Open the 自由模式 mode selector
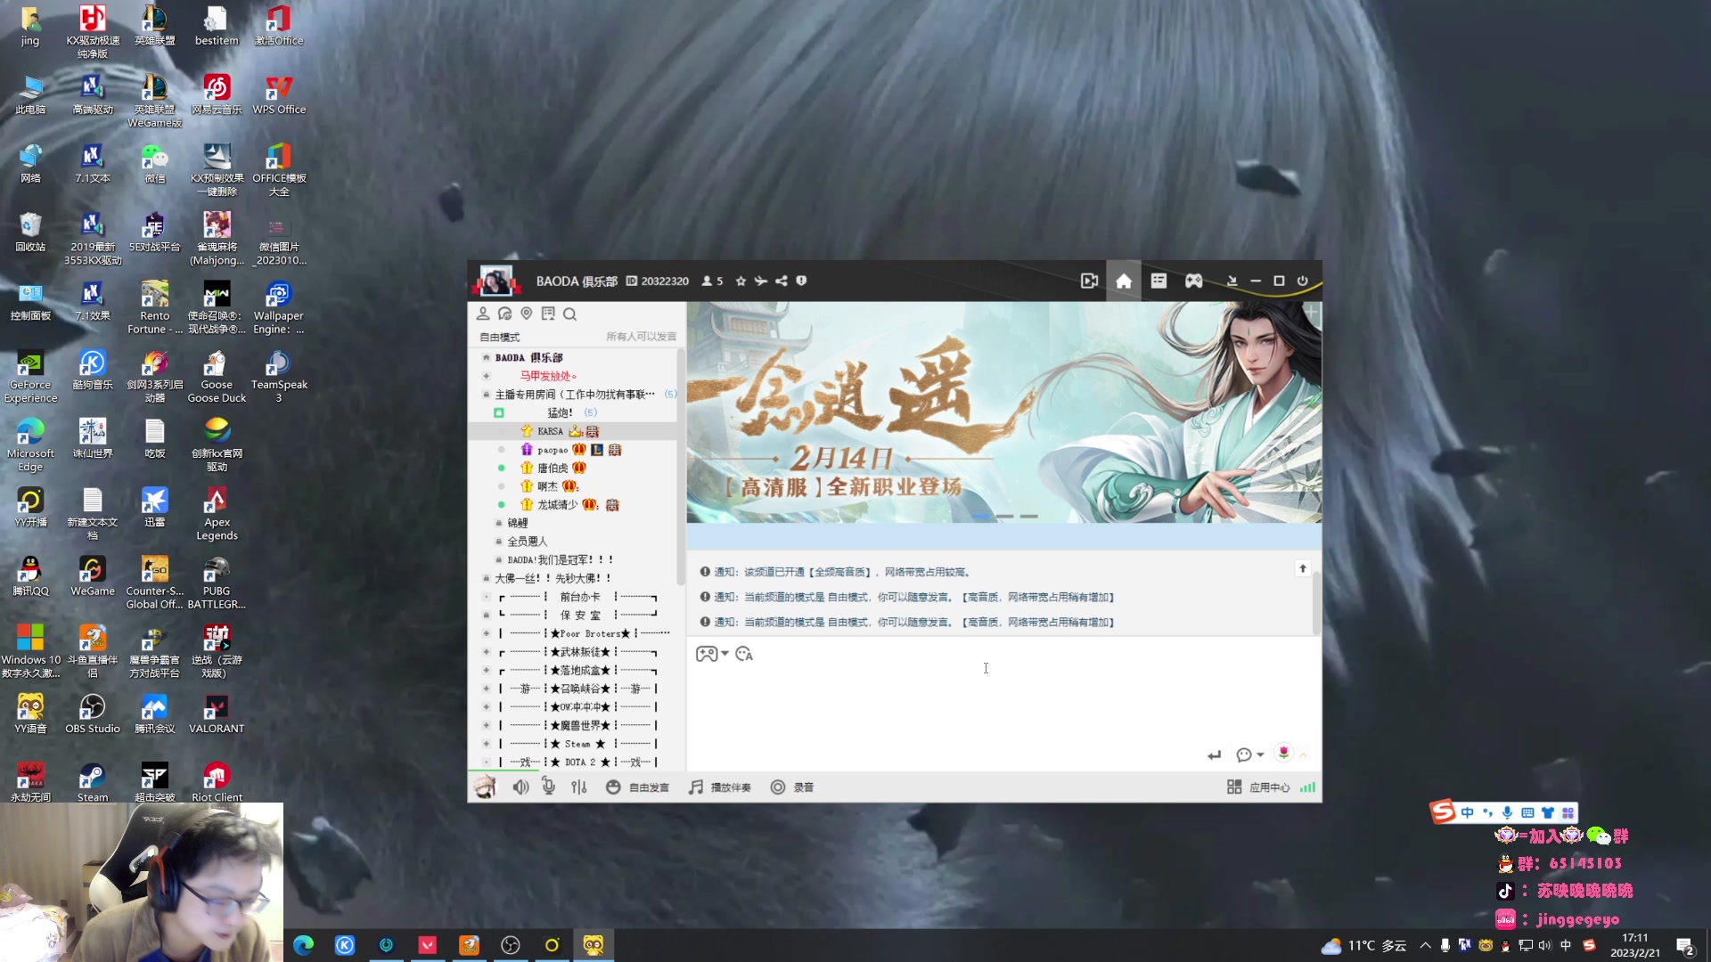Screen dimensions: 1711x962 pos(499,337)
